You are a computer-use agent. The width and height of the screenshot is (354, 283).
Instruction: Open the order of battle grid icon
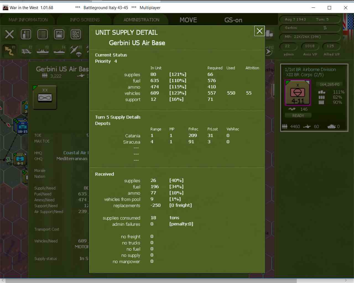point(76,34)
